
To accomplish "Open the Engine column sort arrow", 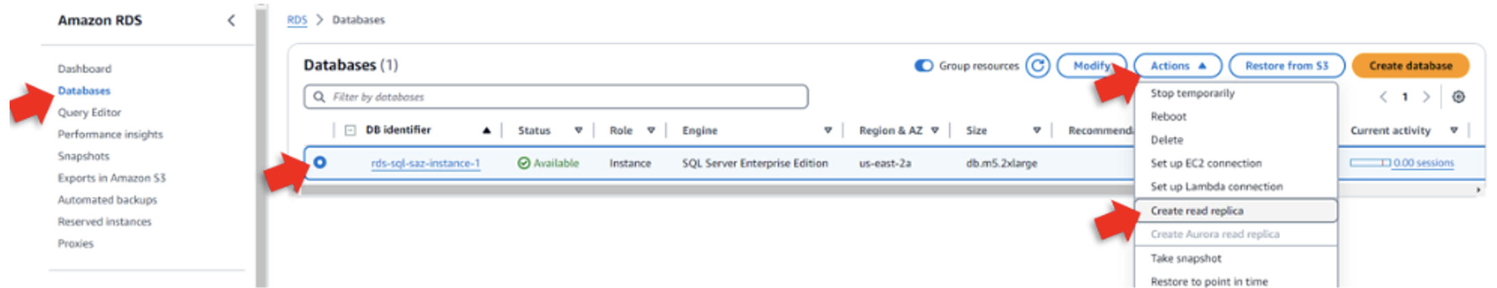I will [828, 130].
